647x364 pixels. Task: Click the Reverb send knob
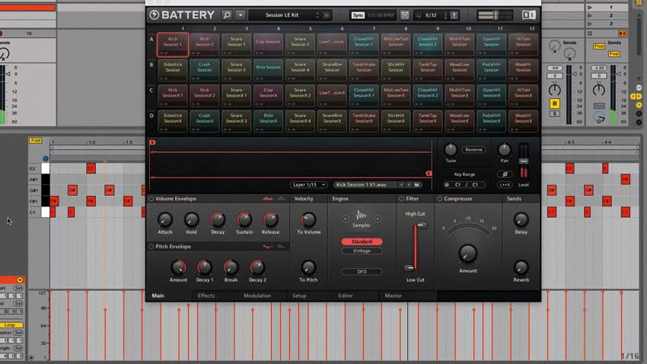pyautogui.click(x=521, y=267)
